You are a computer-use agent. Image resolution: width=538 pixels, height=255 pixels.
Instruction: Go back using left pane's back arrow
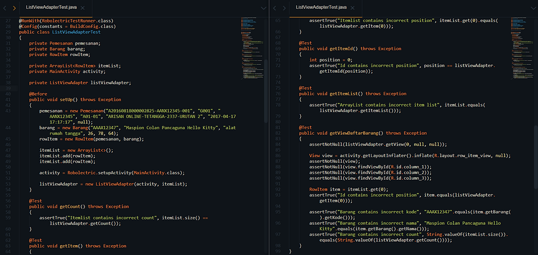pos(5,8)
